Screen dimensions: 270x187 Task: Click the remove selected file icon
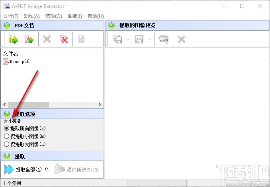coord(47,39)
